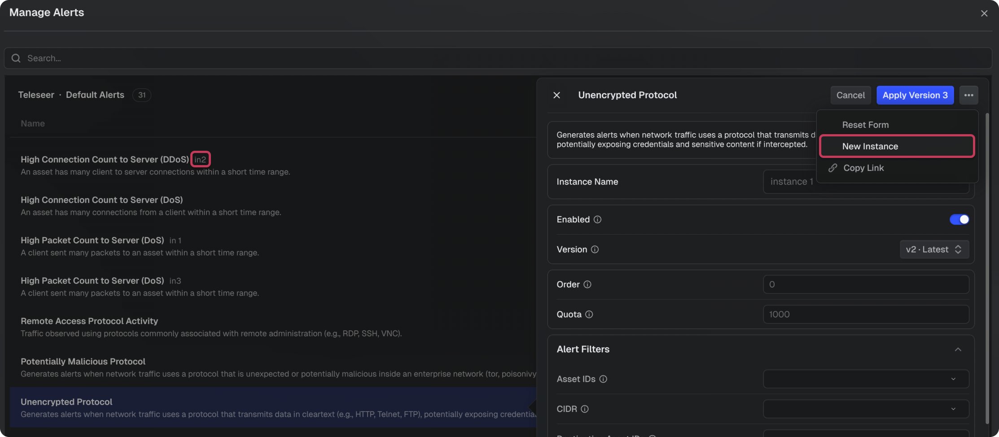Close the Unencrypted Protocol panel
This screenshot has height=437, width=999.
[556, 95]
